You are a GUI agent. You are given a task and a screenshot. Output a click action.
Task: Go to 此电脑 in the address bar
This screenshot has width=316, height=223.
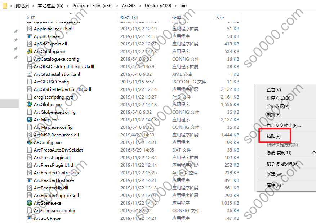(x=22, y=6)
